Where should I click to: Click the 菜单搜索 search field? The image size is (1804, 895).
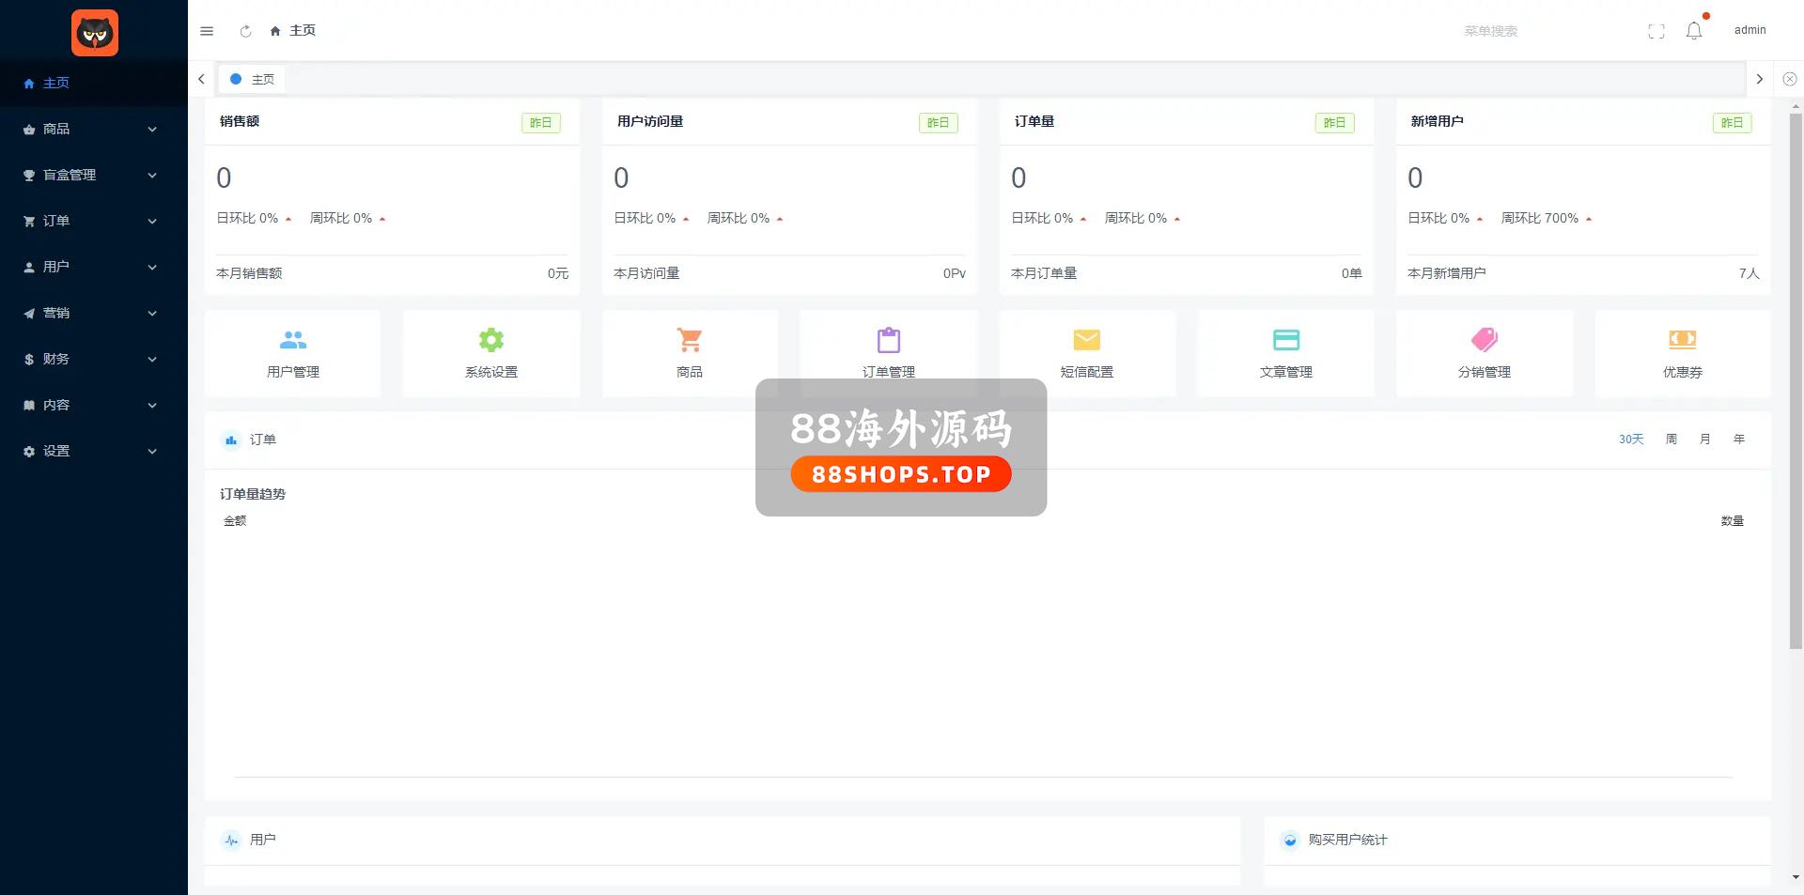coord(1490,31)
